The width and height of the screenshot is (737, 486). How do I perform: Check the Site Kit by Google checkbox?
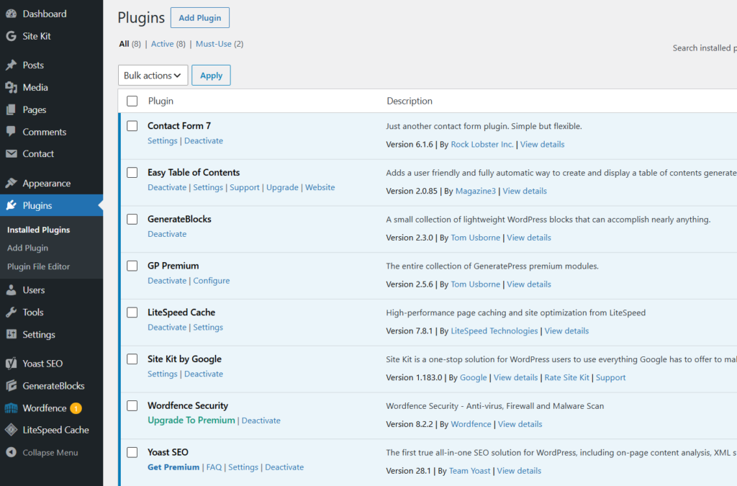(132, 359)
